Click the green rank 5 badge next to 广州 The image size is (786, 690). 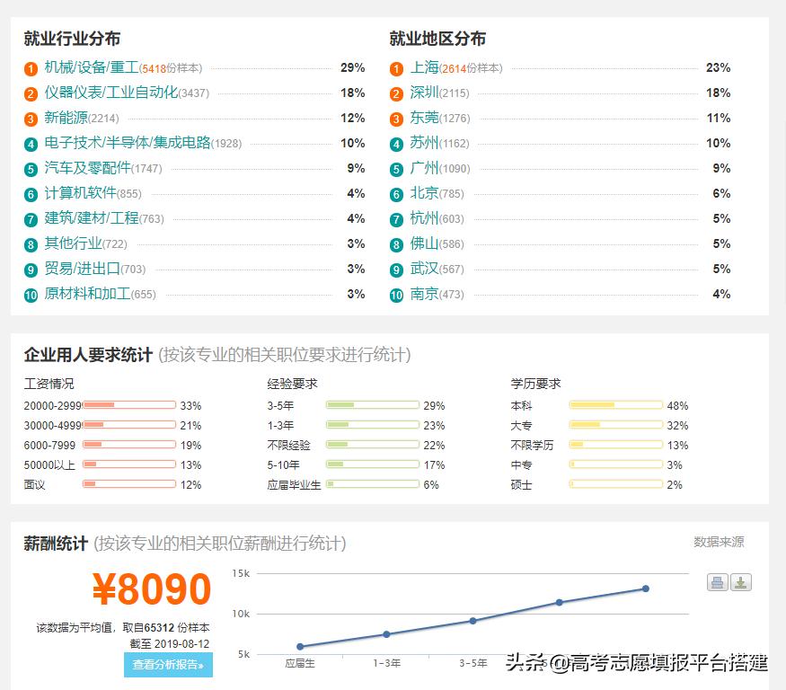click(x=395, y=168)
